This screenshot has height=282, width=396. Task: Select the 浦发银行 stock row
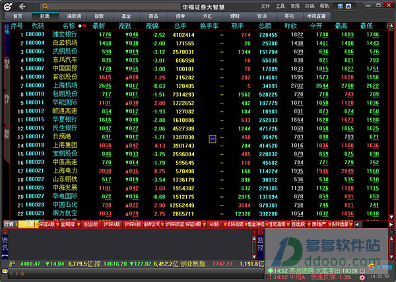coord(199,35)
